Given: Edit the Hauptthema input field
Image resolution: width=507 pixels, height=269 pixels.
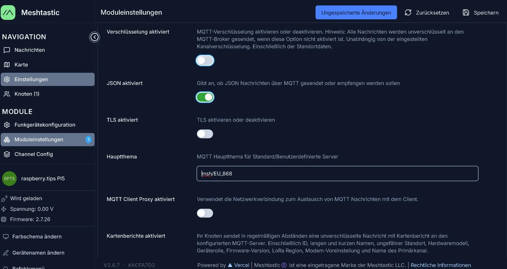Looking at the screenshot, I should (x=337, y=174).
